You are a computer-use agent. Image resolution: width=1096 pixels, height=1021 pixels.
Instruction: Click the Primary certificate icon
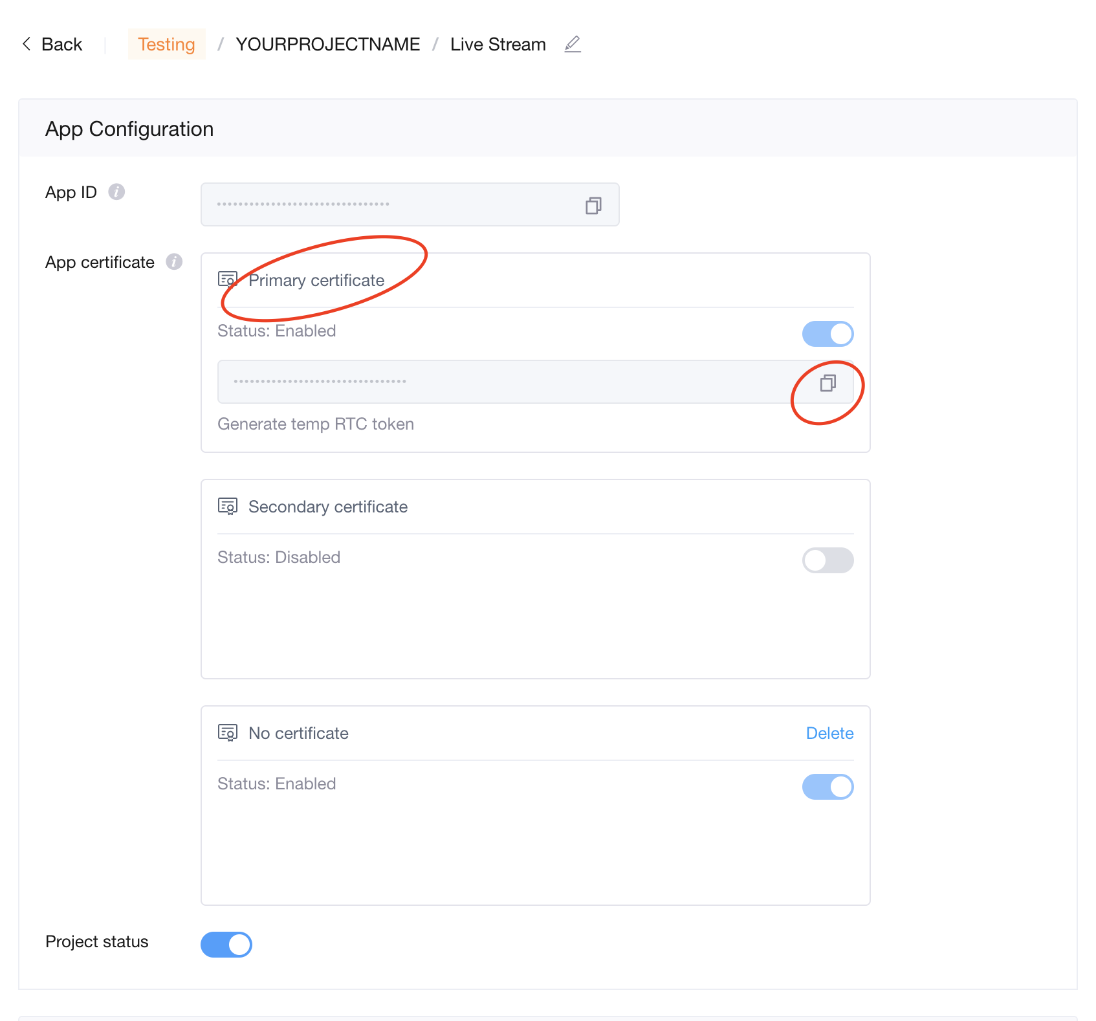(x=228, y=280)
